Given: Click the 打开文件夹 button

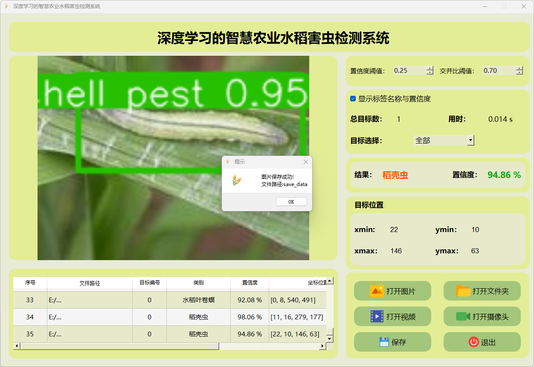Looking at the screenshot, I should click(x=482, y=291).
